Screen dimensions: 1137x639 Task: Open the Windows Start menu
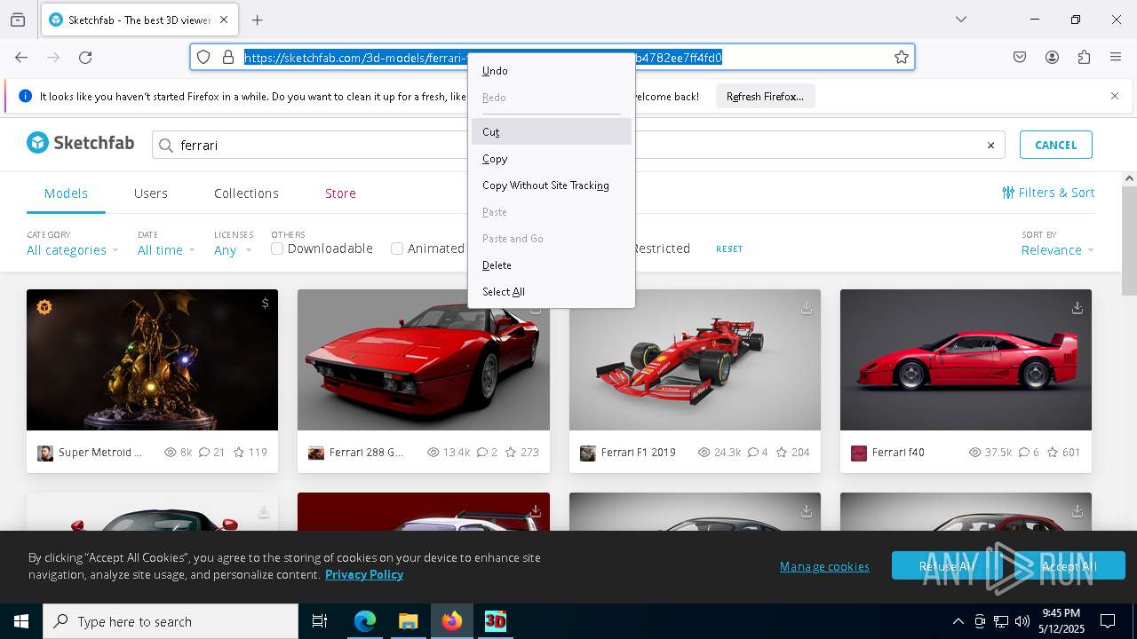(x=21, y=621)
